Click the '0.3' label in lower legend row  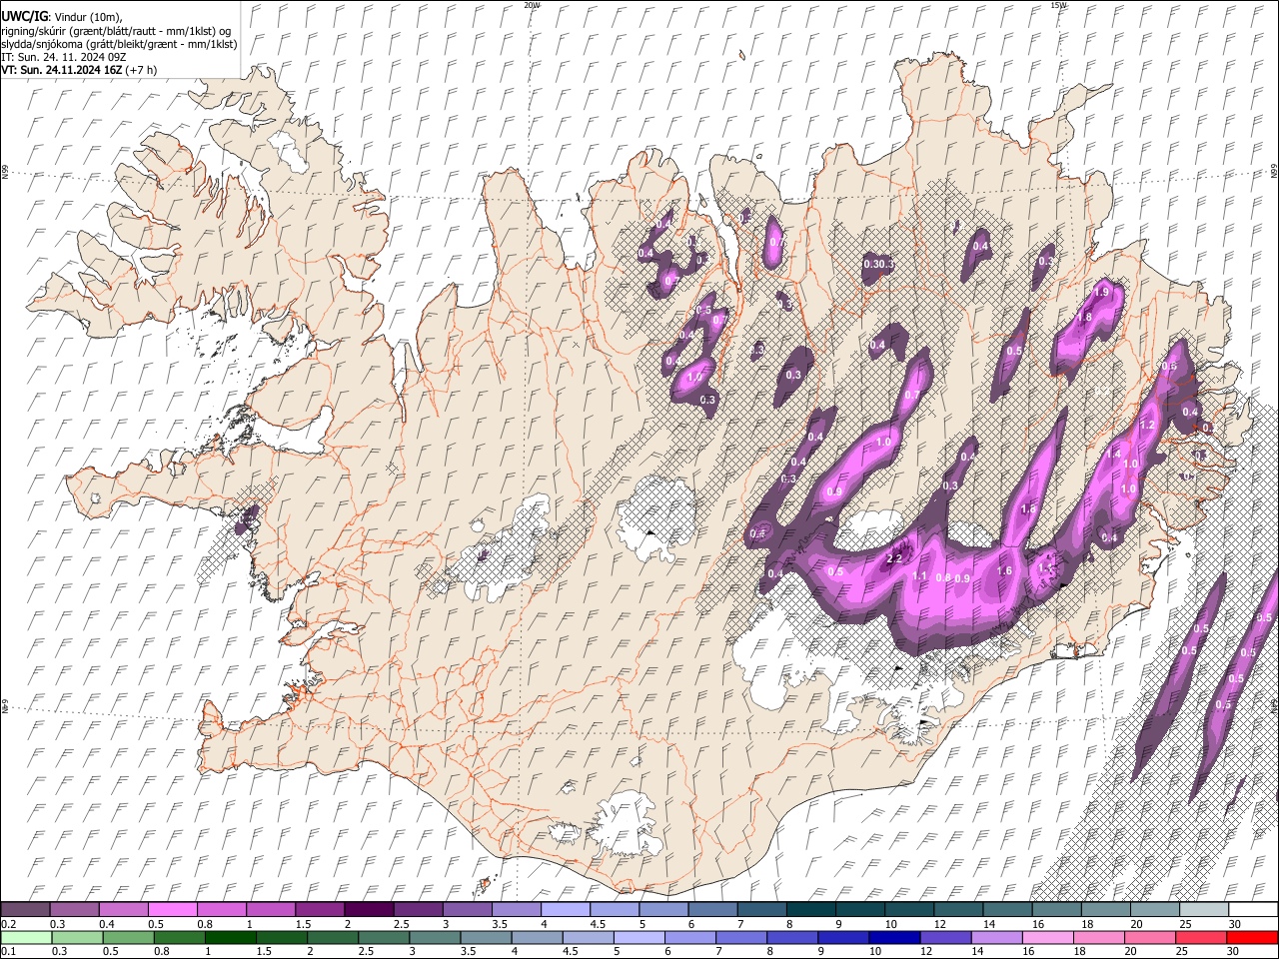58,951
